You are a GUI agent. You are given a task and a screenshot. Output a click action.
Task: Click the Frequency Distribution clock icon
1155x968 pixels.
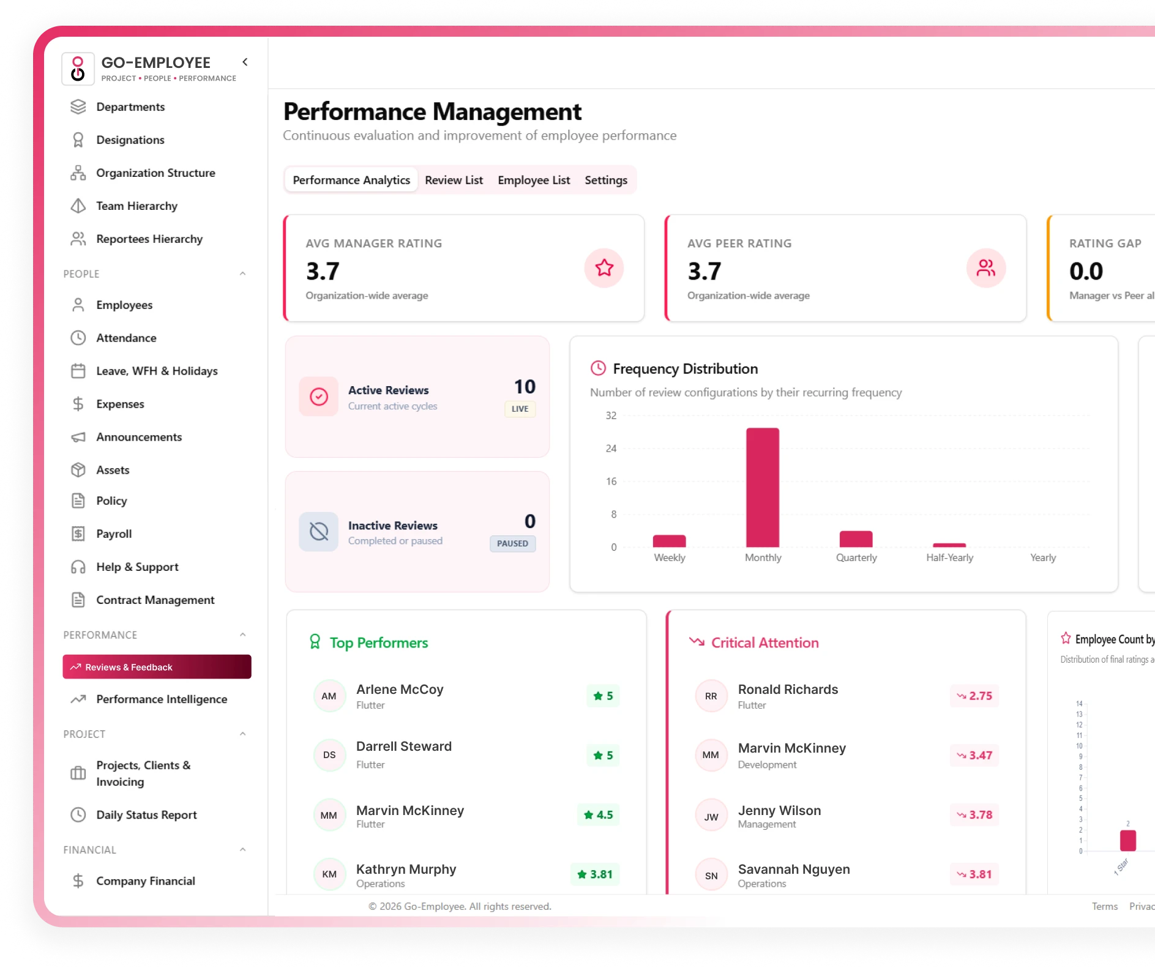pyautogui.click(x=598, y=368)
